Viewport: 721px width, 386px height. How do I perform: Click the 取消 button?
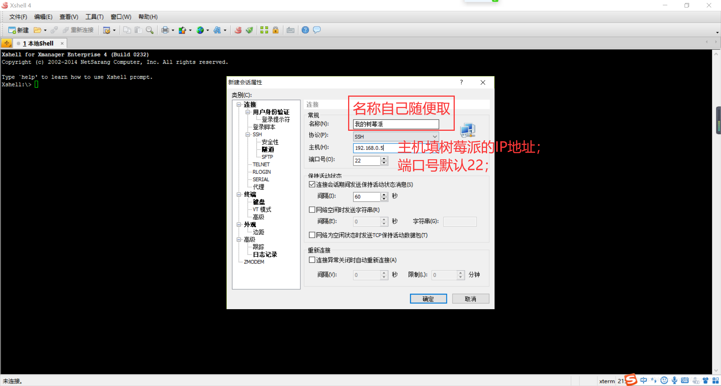471,299
